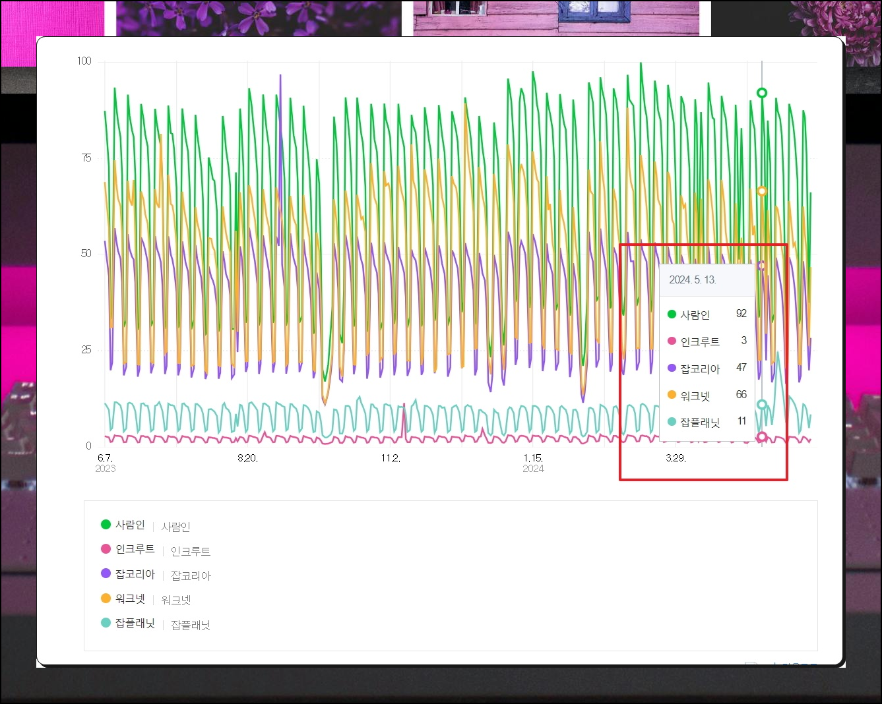Toggle the 인크루트 series in the legend
The height and width of the screenshot is (704, 882).
pos(128,549)
